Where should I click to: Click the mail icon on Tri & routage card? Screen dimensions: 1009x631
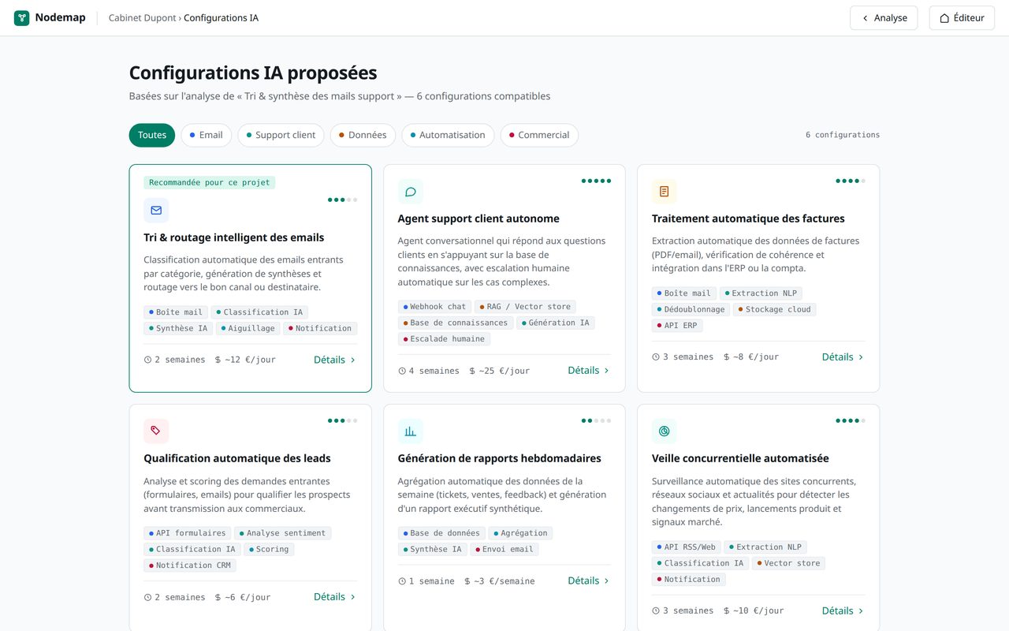coord(156,211)
